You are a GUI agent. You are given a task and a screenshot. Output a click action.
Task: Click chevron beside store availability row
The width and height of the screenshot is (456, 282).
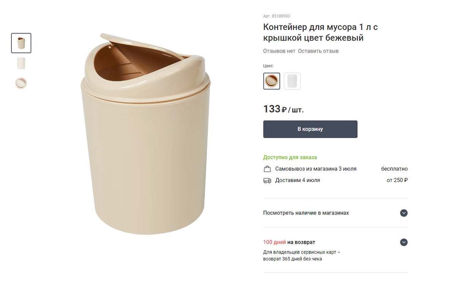(404, 213)
